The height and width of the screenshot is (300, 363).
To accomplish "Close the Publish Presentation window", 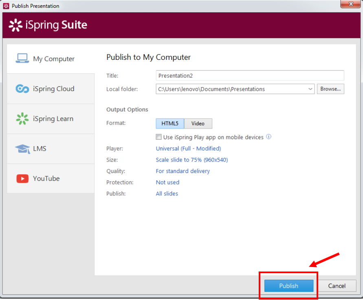I will coord(350,4).
